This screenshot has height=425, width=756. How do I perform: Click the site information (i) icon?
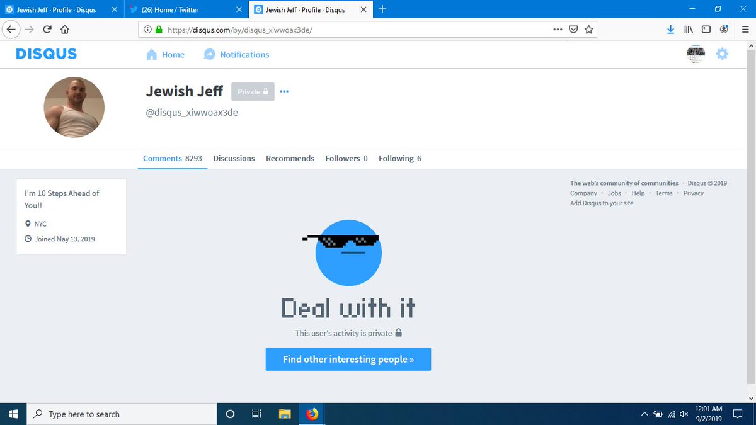pos(147,30)
